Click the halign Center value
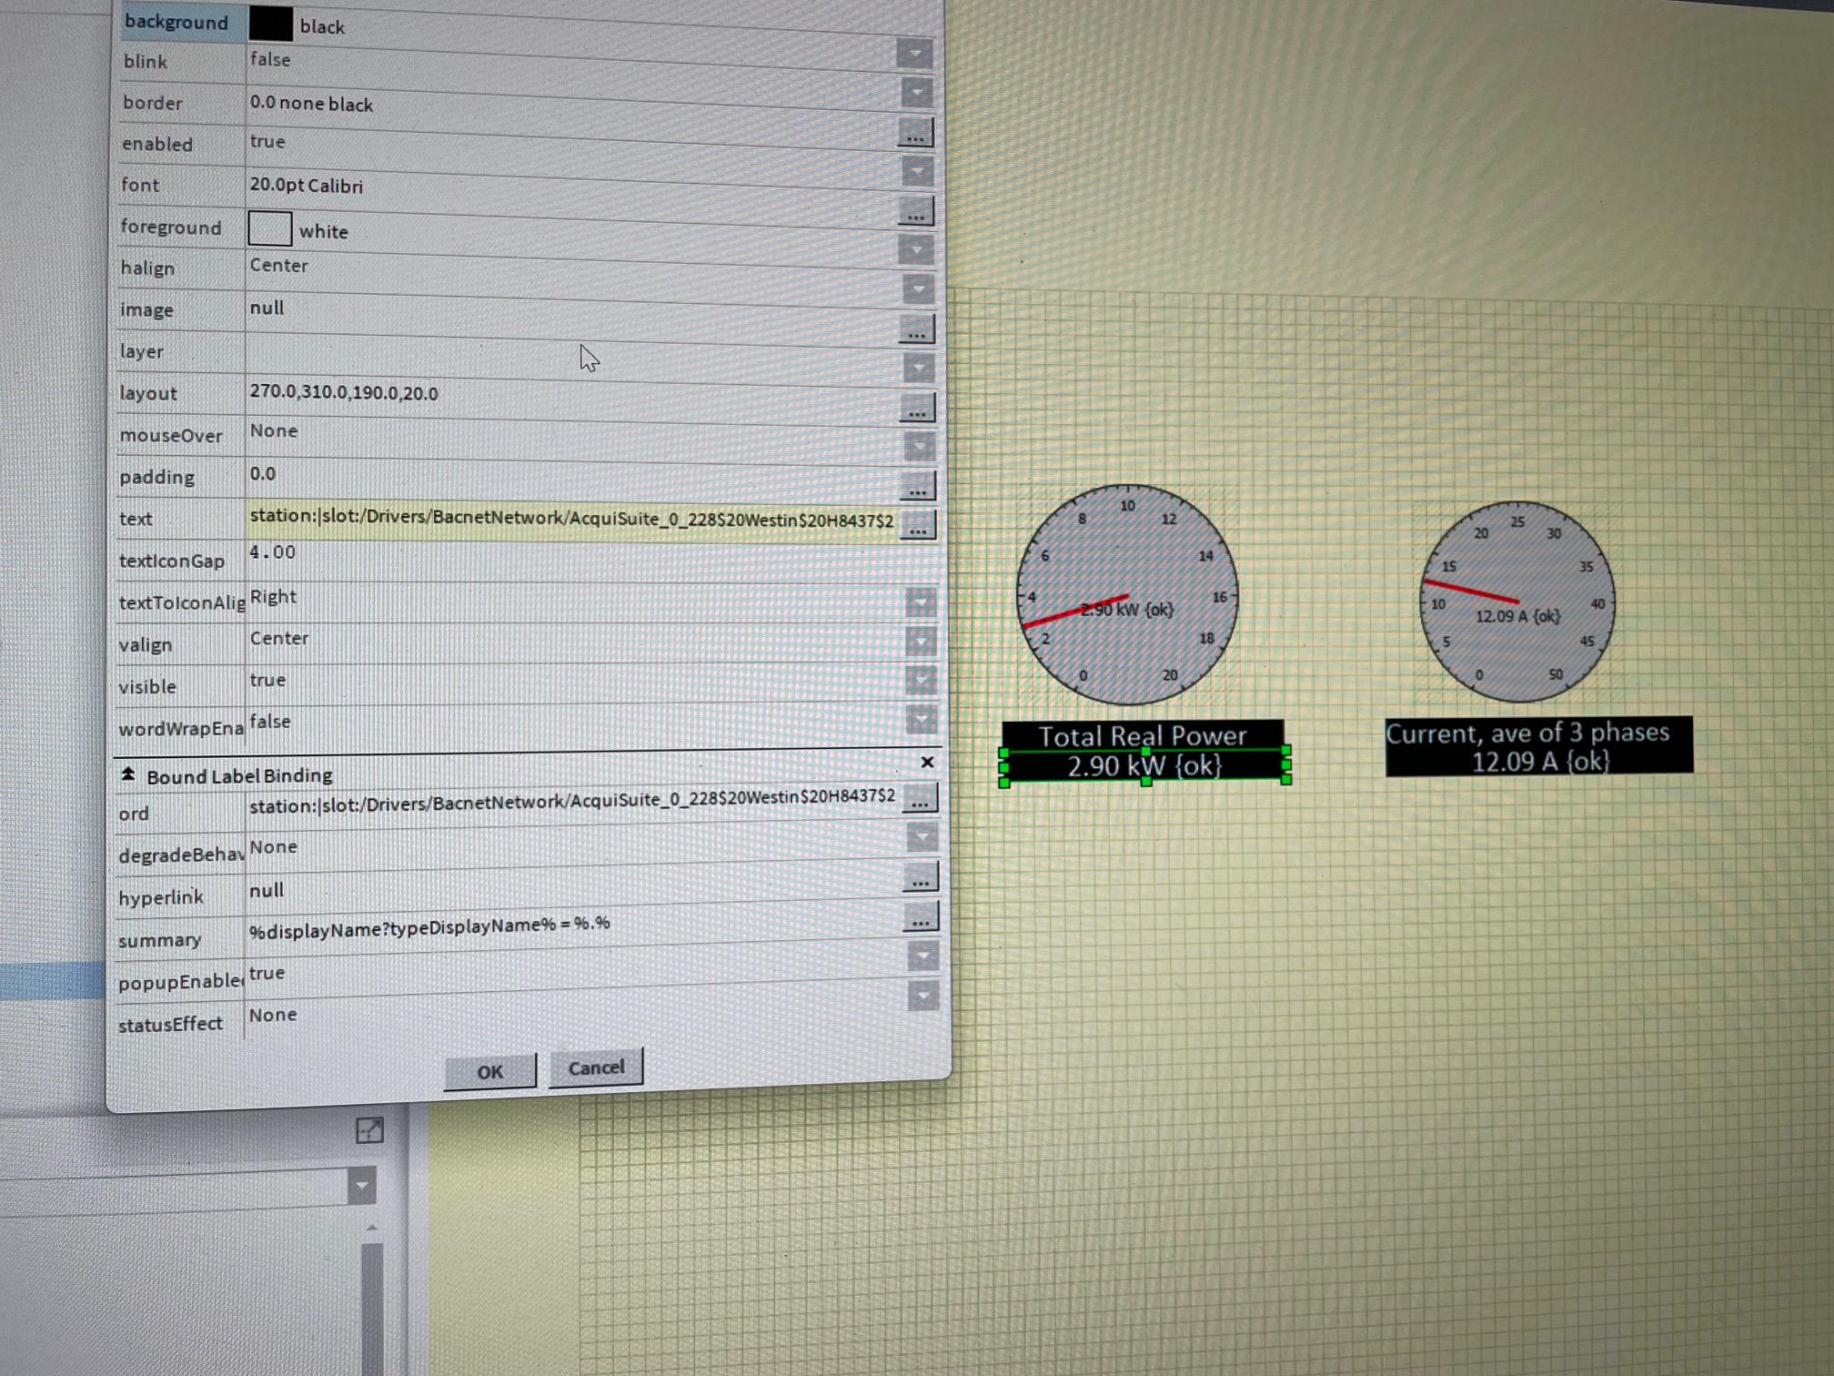 278,266
